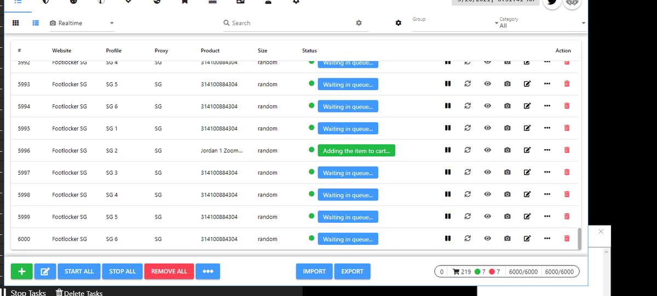Open the Twitter bird icon
This screenshot has height=296, width=657.
coord(553,3)
